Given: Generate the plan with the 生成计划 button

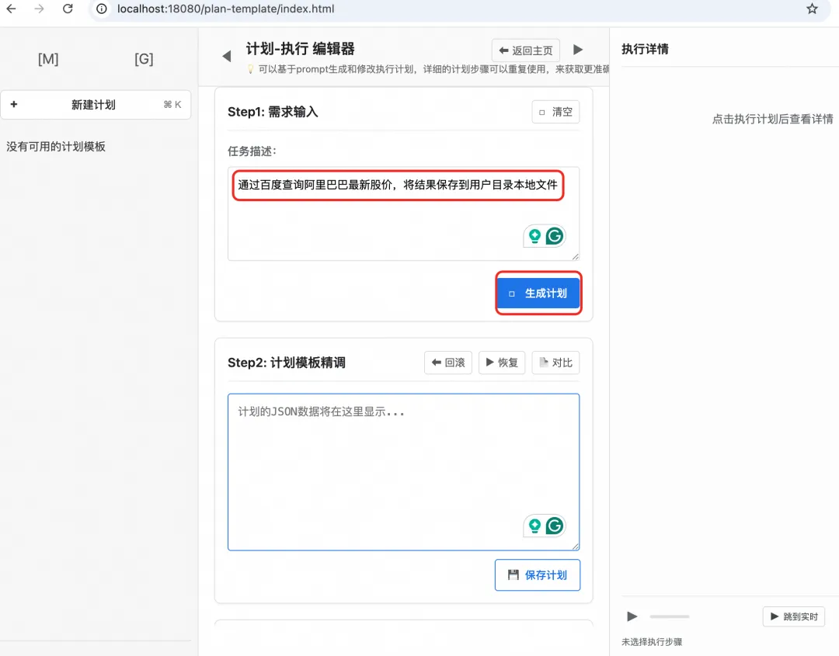Looking at the screenshot, I should tap(538, 293).
